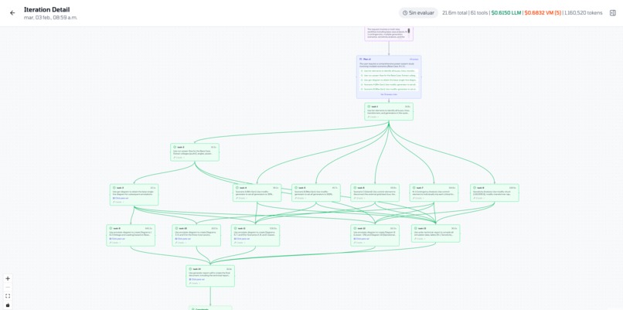Select the 61 tools count text
Viewport: 623px width, 310px height.
tap(479, 12)
